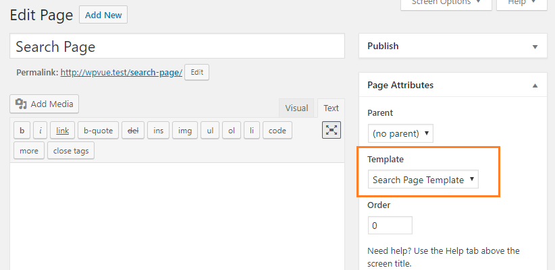Switch to the Visual editor tab
This screenshot has width=555, height=270.
(x=296, y=108)
